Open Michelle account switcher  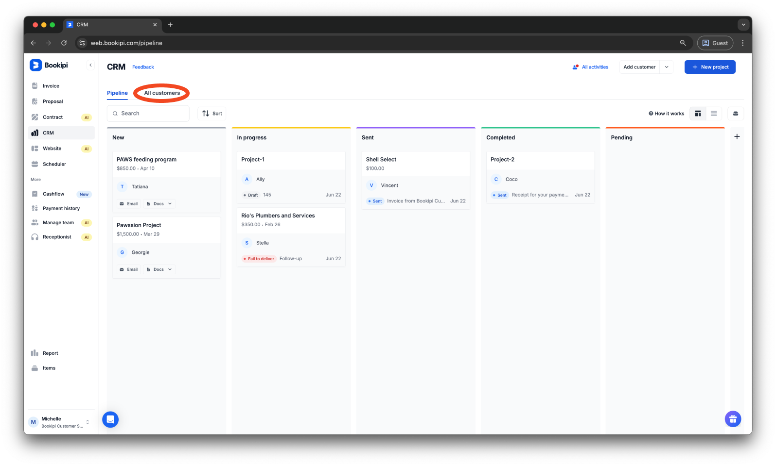[x=59, y=422]
